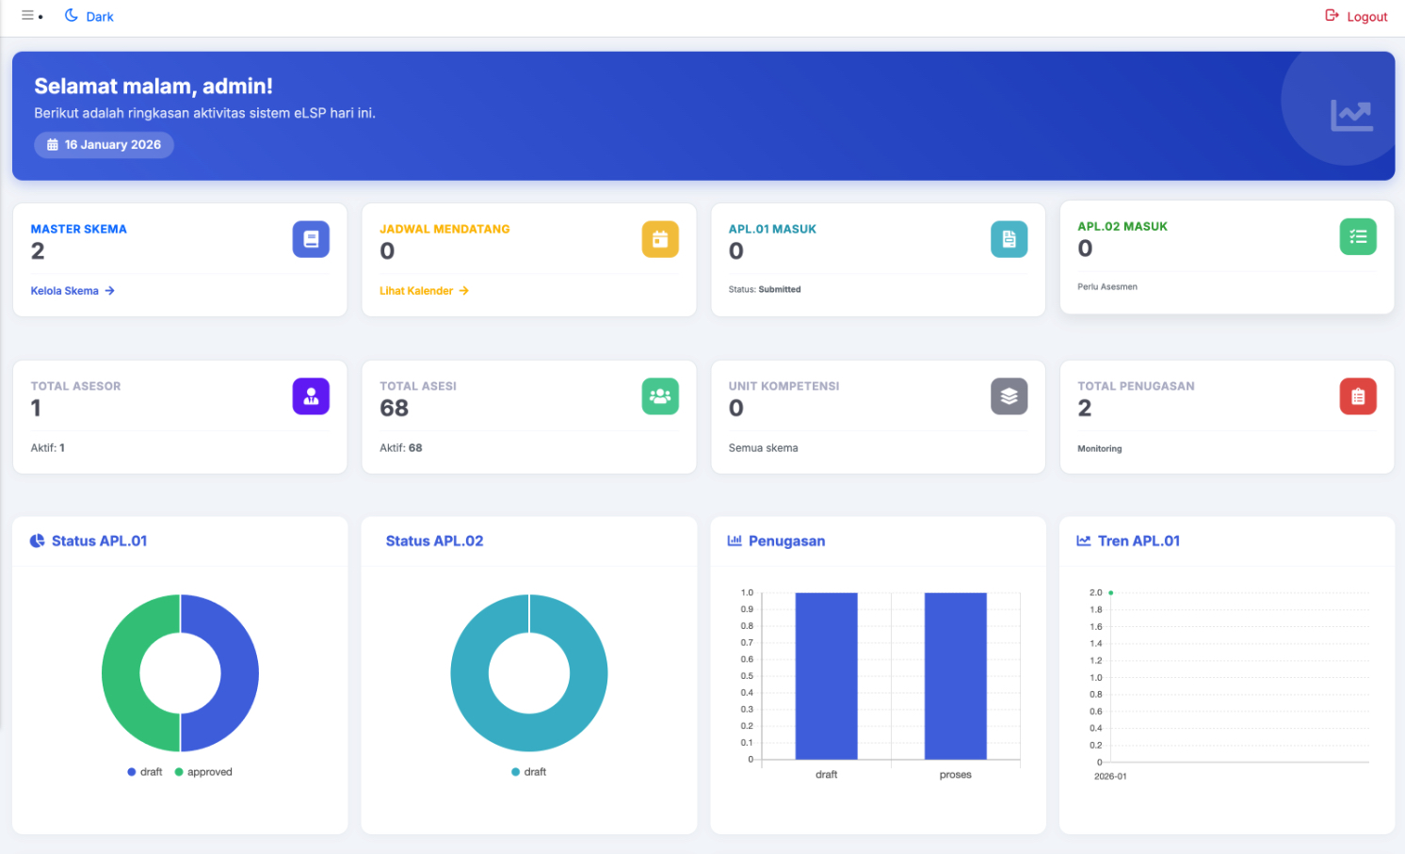The image size is (1405, 854).
Task: Click the APL.02 Masuk checklist icon
Action: point(1358,236)
